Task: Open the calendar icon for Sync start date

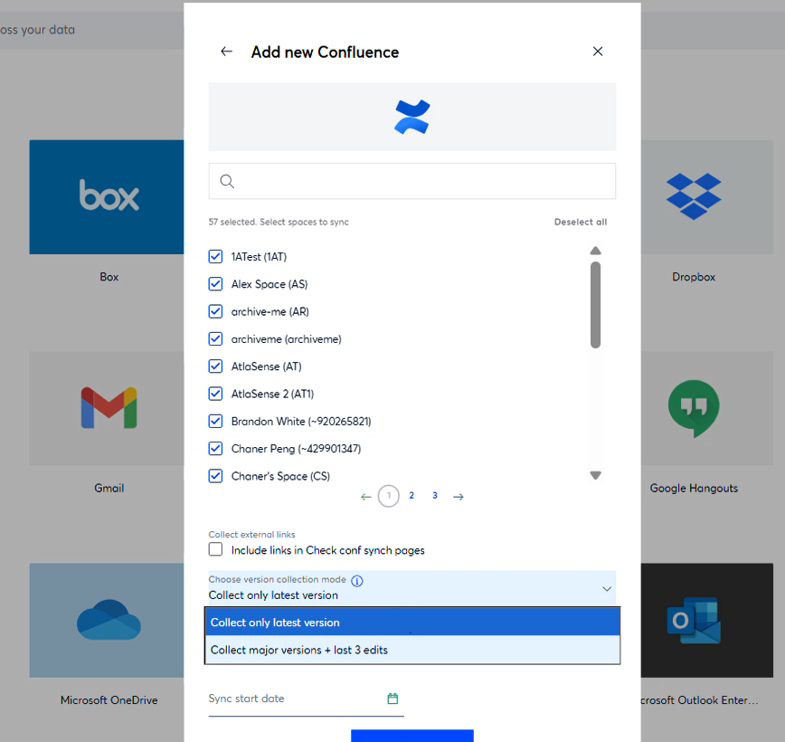Action: [x=392, y=699]
